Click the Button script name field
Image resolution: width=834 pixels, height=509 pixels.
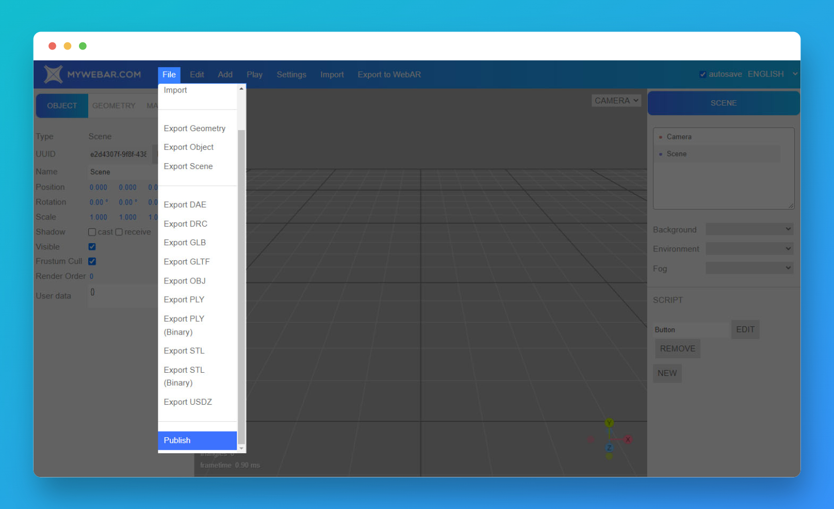tap(691, 329)
